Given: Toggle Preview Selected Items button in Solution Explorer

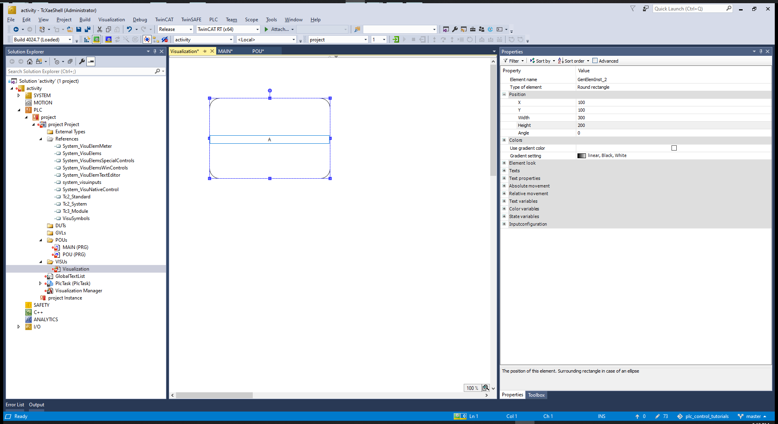Looking at the screenshot, I should pos(91,61).
